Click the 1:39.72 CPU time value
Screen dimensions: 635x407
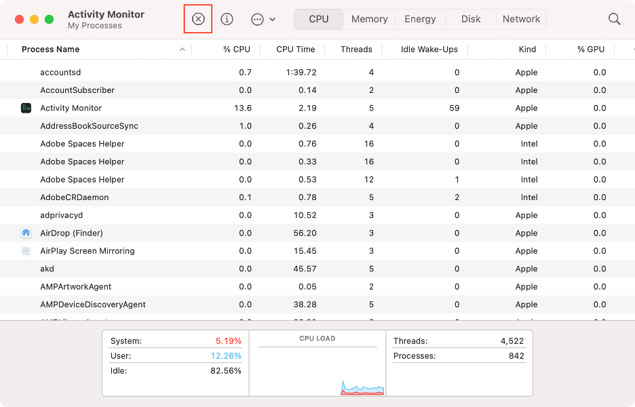pyautogui.click(x=301, y=73)
